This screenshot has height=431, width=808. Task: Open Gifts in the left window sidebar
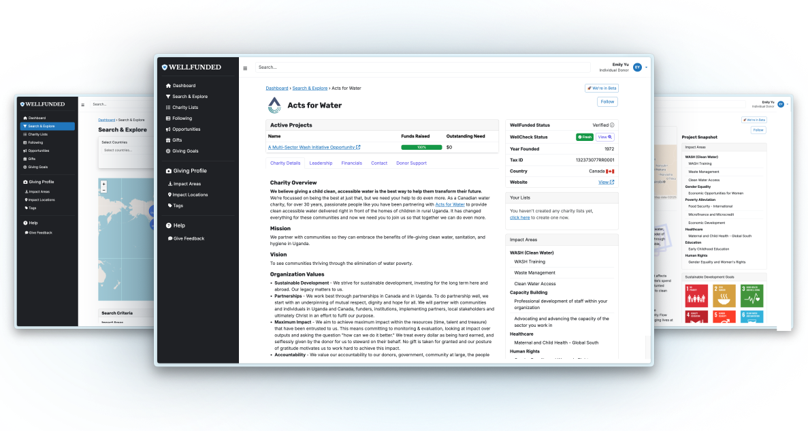coord(29,159)
